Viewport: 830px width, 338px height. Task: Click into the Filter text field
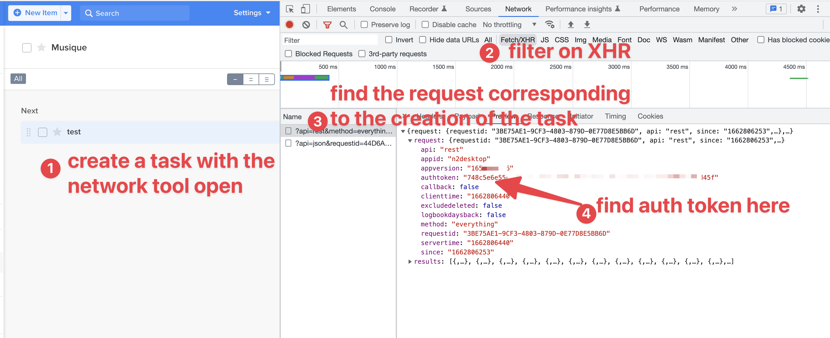tap(329, 40)
